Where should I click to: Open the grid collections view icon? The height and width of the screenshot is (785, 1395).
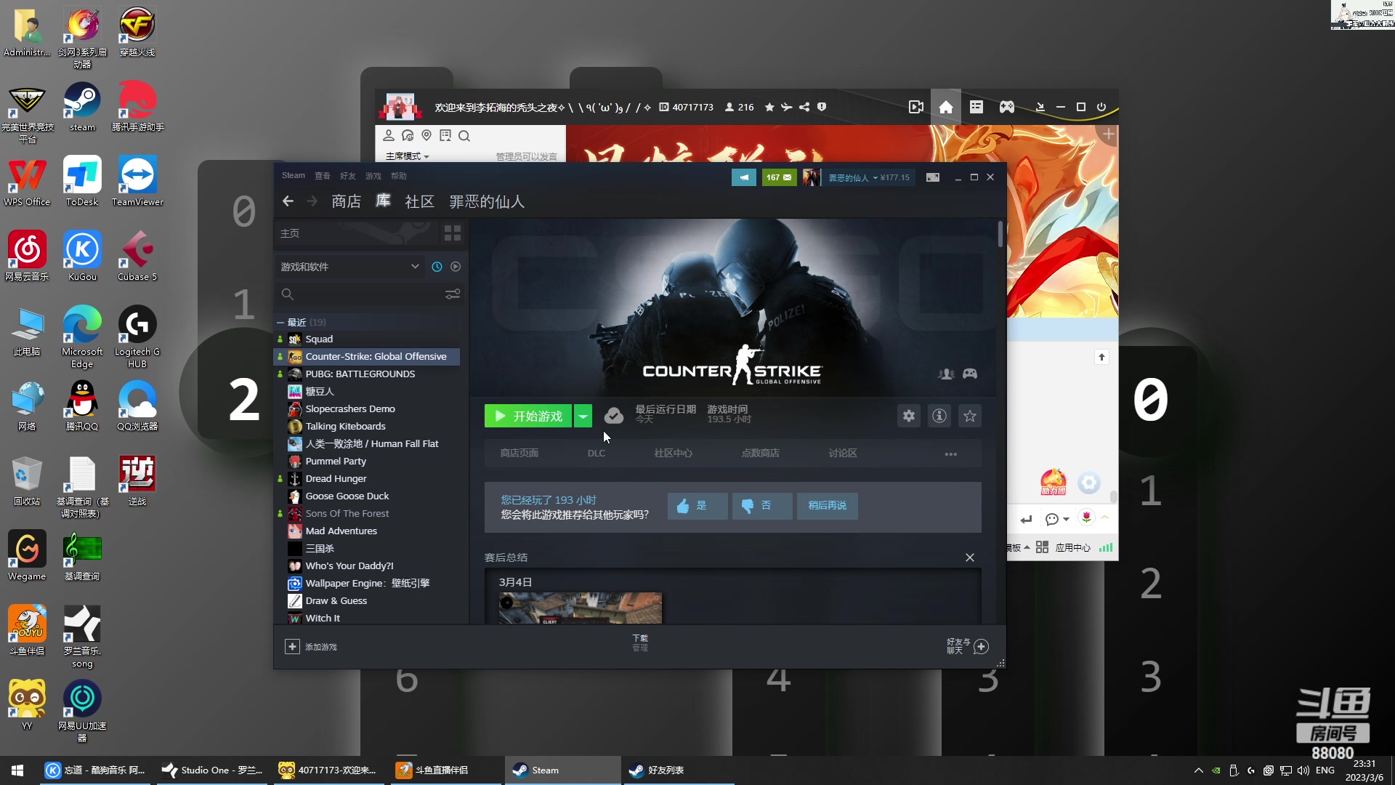[x=452, y=233]
